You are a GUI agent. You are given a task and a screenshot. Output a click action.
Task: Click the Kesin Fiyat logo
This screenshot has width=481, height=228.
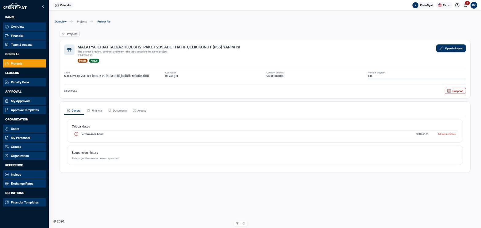(x=15, y=6)
